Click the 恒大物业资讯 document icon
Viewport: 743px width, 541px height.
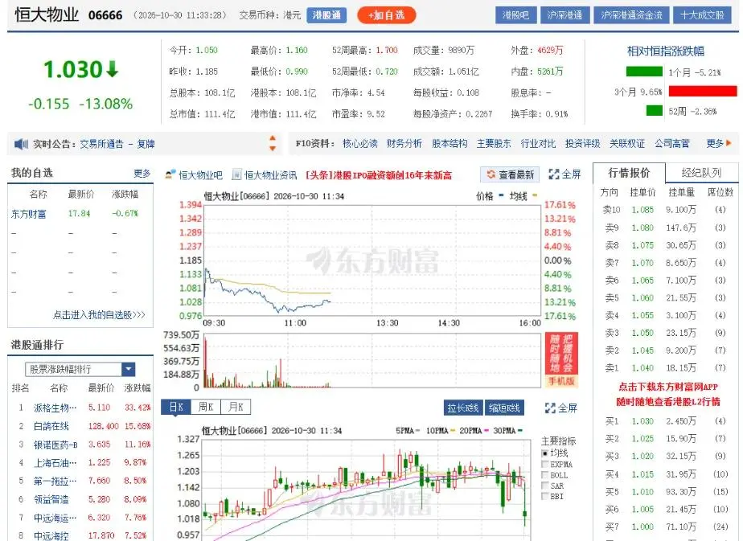click(236, 174)
